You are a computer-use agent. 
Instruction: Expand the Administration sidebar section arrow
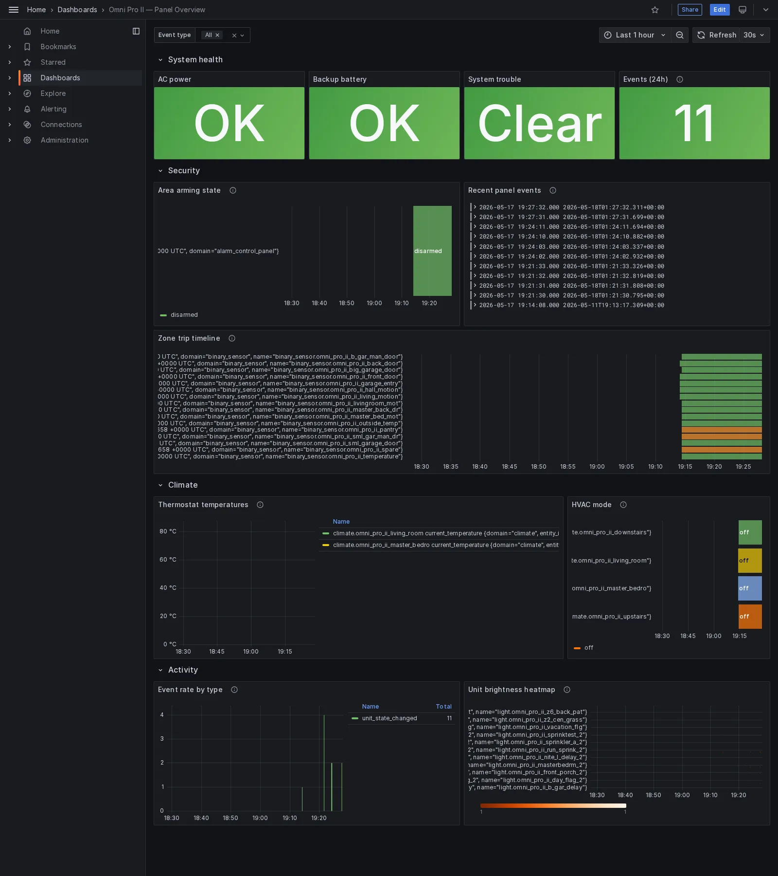pos(10,140)
